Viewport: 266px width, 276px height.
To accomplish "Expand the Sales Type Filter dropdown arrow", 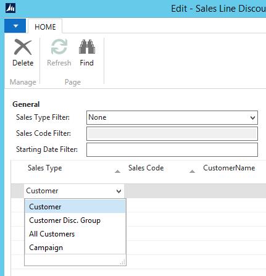I will (252, 118).
